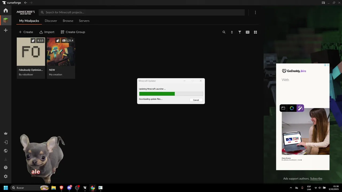Open the Browse tab
This screenshot has height=192, width=342.
tap(68, 21)
